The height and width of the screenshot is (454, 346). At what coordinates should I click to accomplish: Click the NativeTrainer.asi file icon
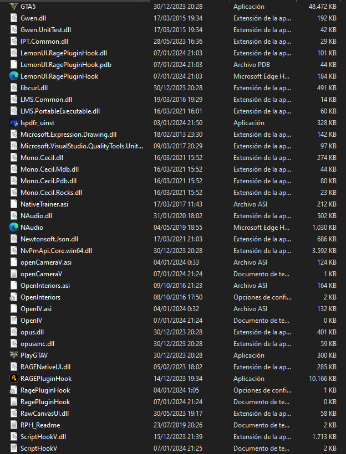pyautogui.click(x=14, y=204)
